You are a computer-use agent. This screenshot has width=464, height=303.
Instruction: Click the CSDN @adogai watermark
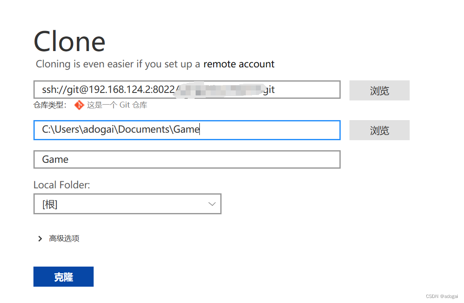point(442,296)
